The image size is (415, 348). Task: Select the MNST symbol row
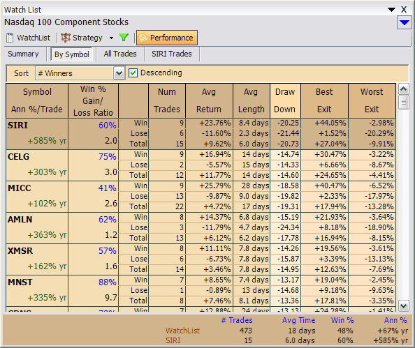pyautogui.click(x=201, y=291)
